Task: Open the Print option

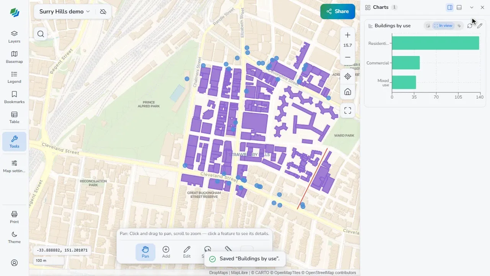Action: (14, 217)
